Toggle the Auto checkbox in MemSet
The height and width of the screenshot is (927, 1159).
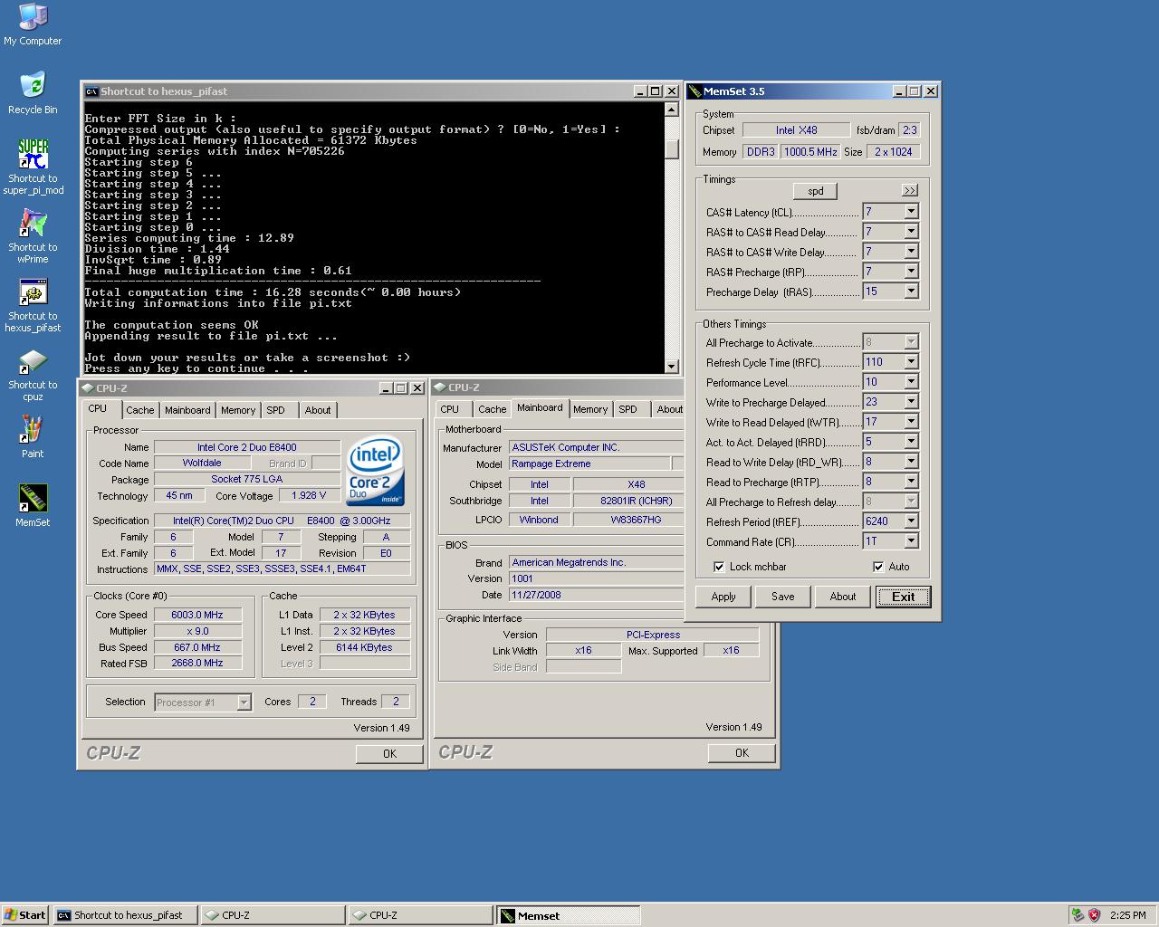[x=878, y=567]
